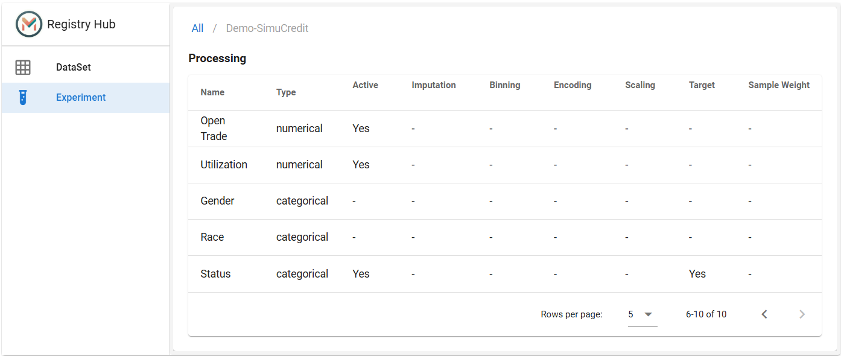841x356 pixels.
Task: Open the DataSet menu item
Action: point(85,67)
